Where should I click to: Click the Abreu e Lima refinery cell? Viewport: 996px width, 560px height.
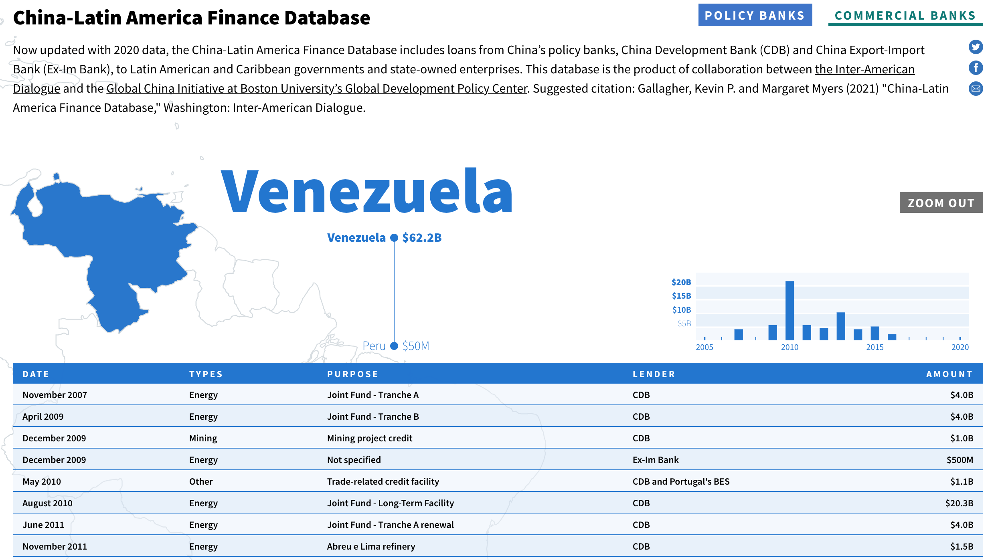(371, 546)
